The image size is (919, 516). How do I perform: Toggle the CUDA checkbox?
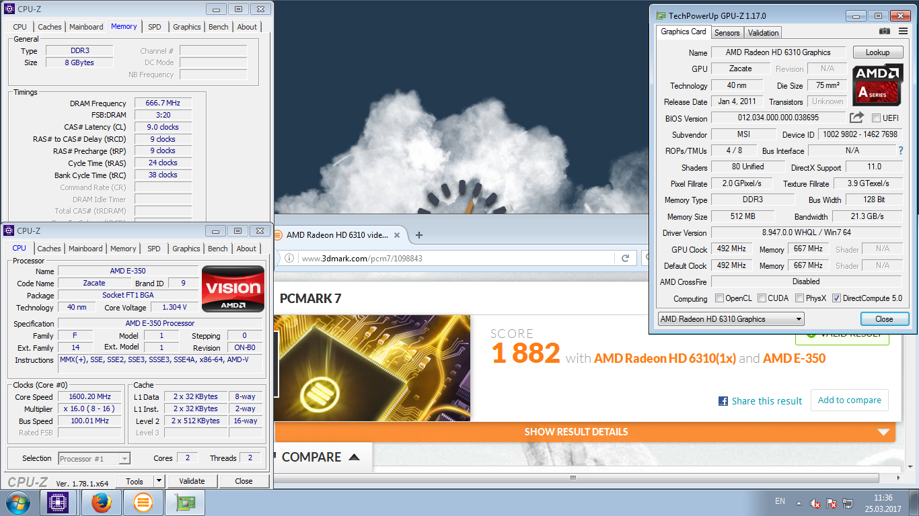pos(762,298)
